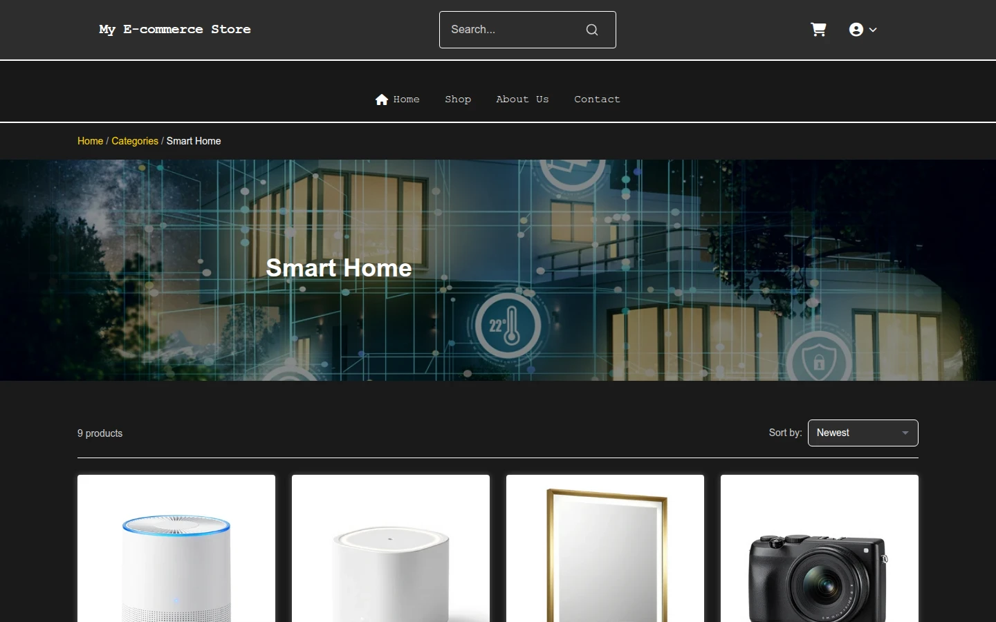Open the white cube device product thumbnail
Viewport: 996px width, 622px height.
point(391,549)
